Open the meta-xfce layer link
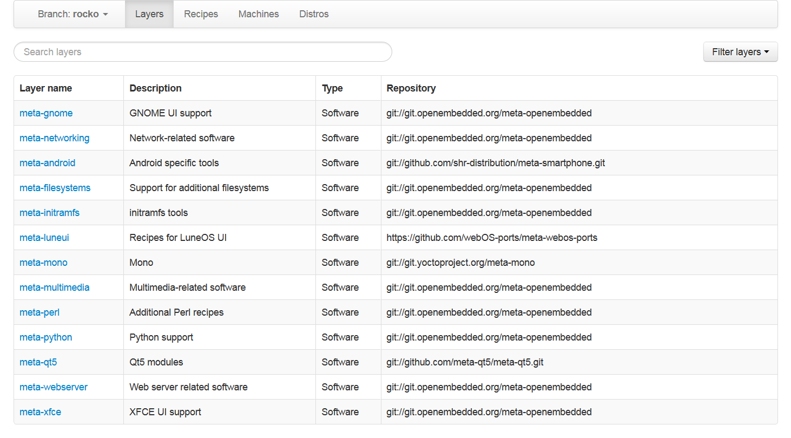This screenshot has width=791, height=438. coord(41,412)
